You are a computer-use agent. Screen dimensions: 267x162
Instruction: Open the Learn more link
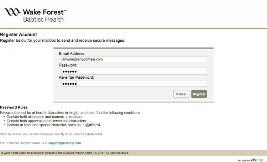pyautogui.click(x=94, y=134)
